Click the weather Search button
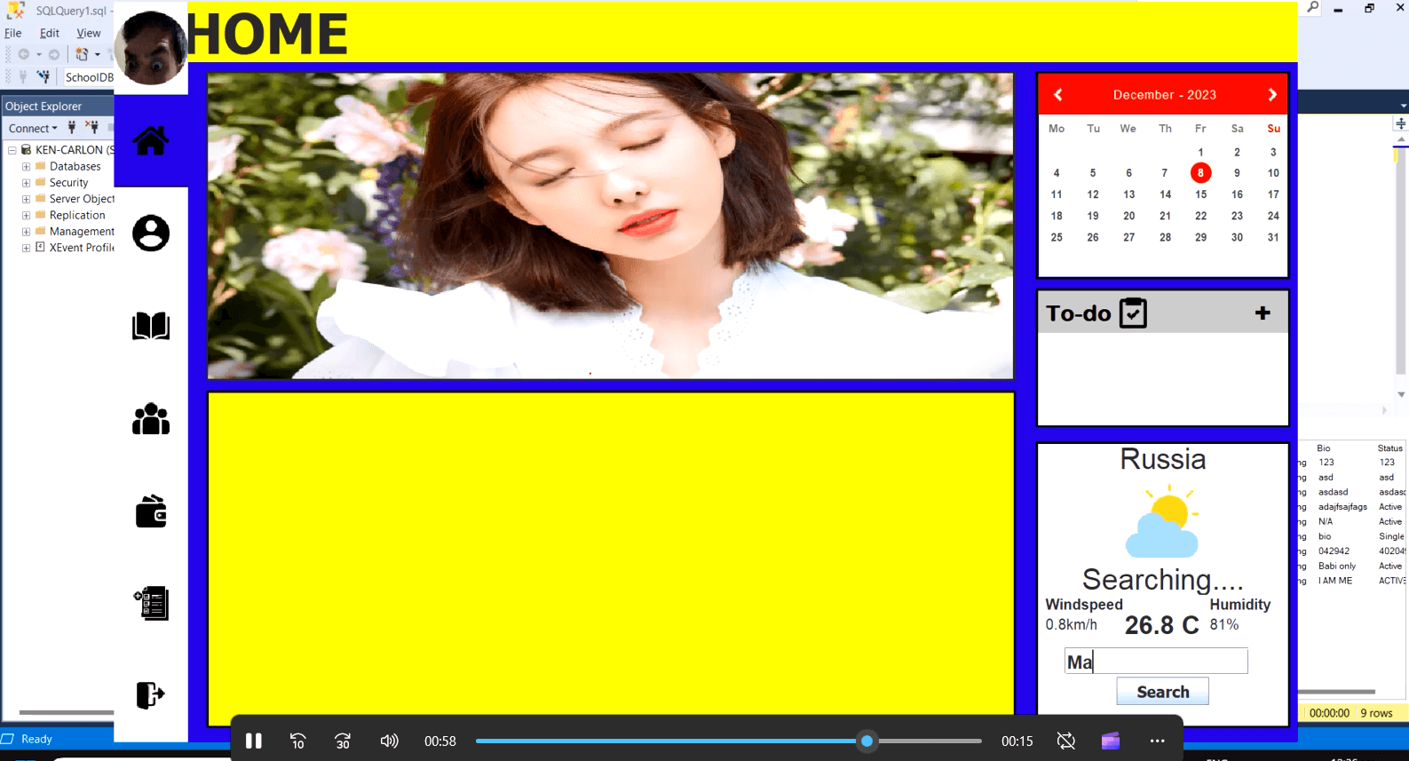Screen dimensions: 1409x761 1162,692
